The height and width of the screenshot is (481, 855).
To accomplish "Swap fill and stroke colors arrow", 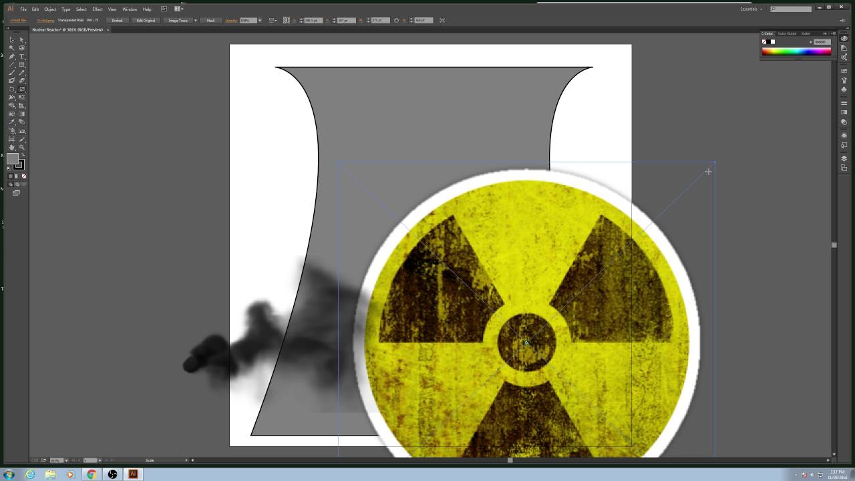I will tap(23, 155).
